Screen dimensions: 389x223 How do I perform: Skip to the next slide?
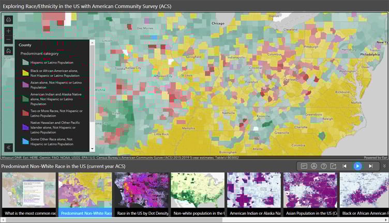[x=370, y=166]
